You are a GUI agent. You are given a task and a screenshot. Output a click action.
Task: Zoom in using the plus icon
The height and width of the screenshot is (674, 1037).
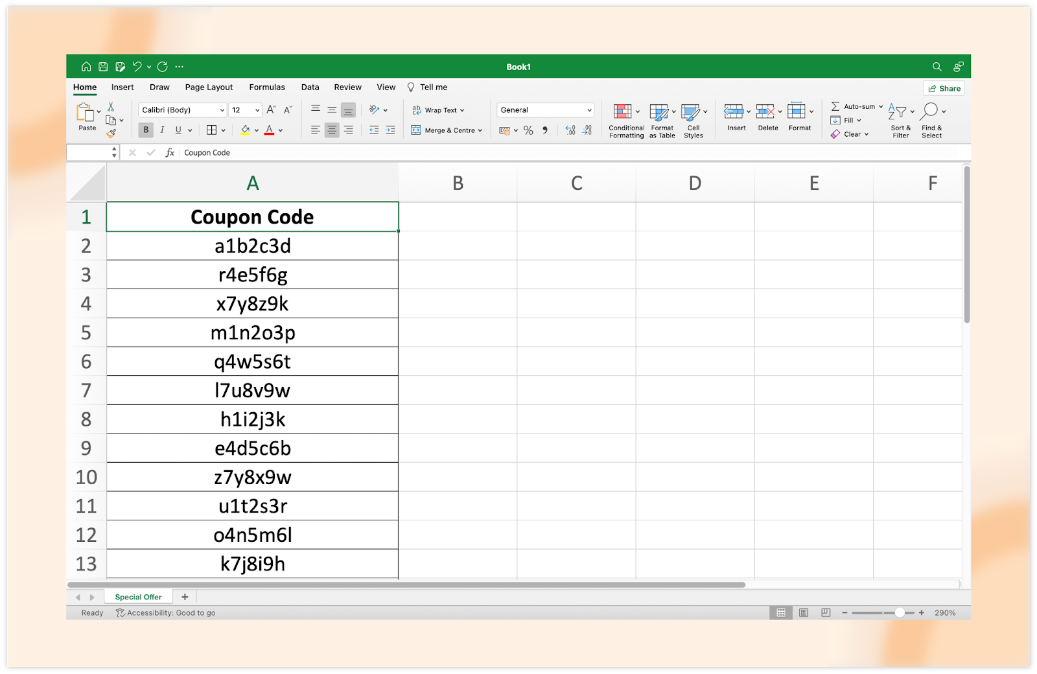[922, 612]
